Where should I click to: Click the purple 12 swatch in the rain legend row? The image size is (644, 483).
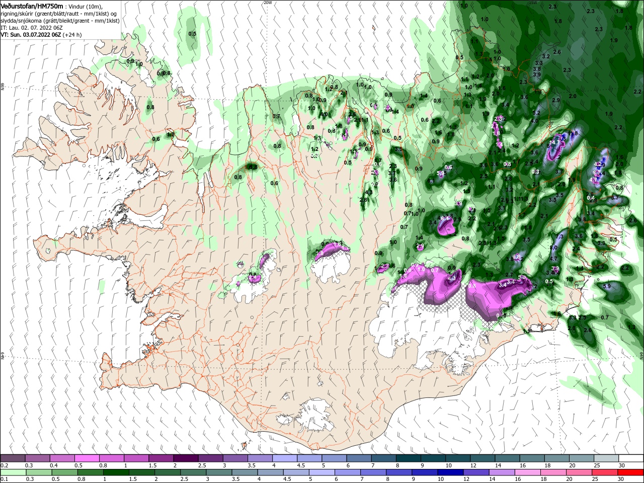pyautogui.click(x=476, y=472)
